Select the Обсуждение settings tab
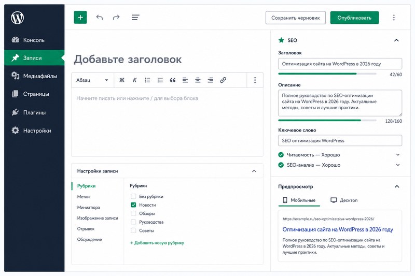Image resolution: width=415 pixels, height=276 pixels. [89, 240]
